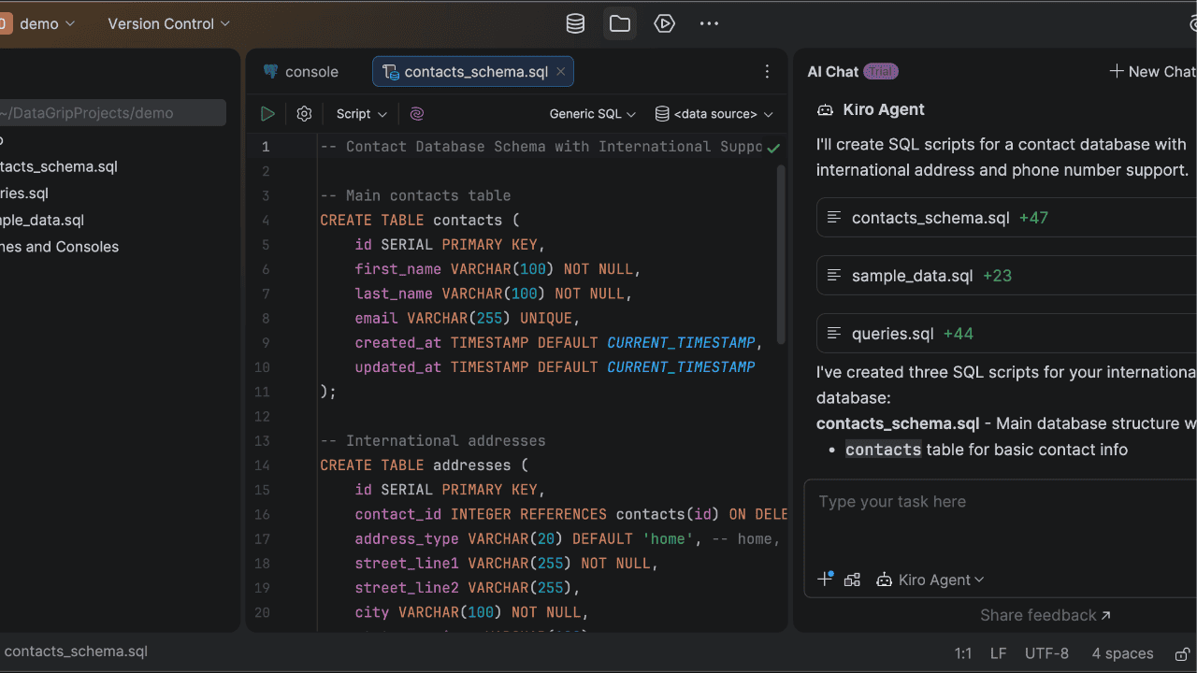Open sample_data.sql +23 change card
Image resolution: width=1197 pixels, height=673 pixels.
1006,276
